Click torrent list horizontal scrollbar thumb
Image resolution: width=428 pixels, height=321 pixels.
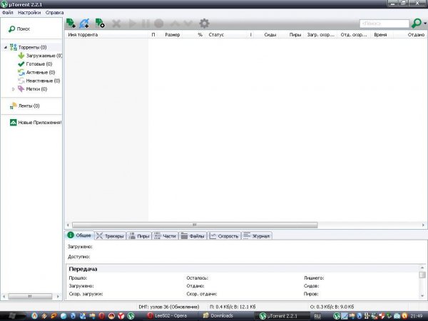pyautogui.click(x=195, y=225)
